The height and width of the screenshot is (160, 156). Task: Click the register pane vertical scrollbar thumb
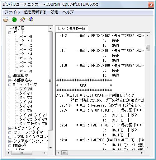click(x=147, y=48)
